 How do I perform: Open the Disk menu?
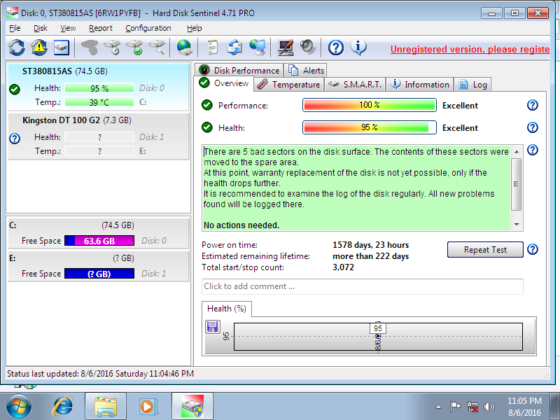[x=41, y=28]
